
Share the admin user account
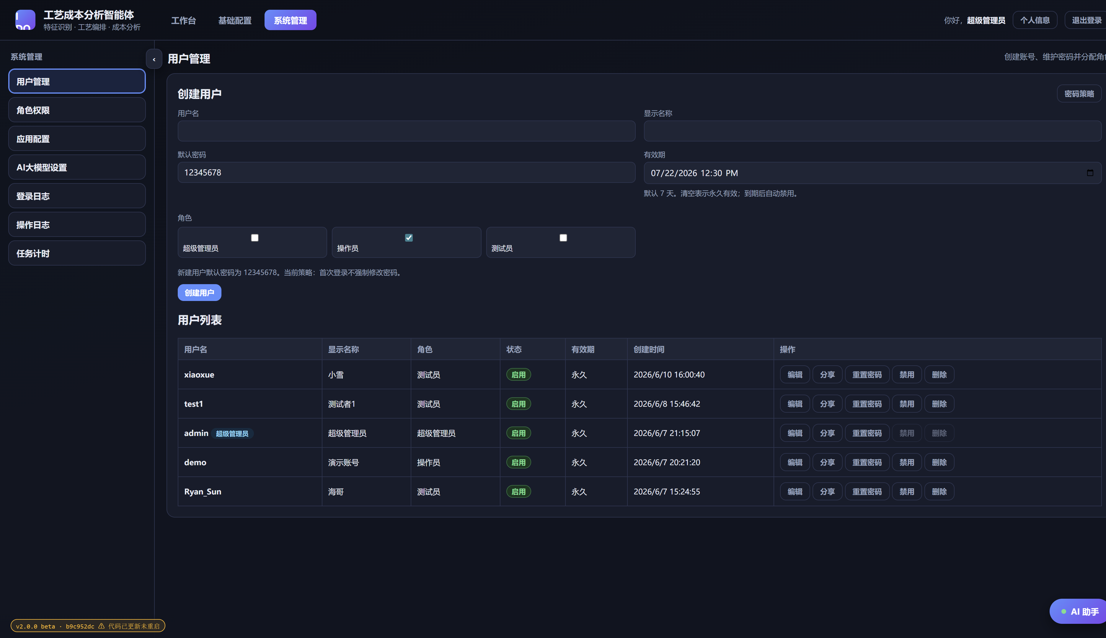coord(827,433)
